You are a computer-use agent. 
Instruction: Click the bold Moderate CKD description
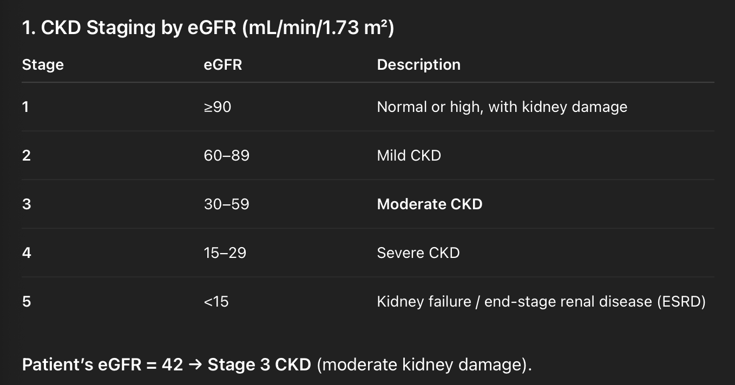(429, 204)
